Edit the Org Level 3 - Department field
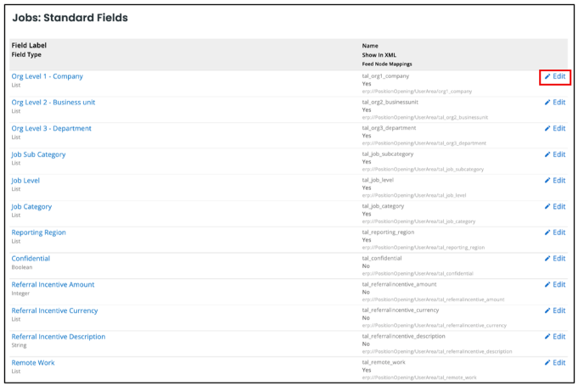 (555, 129)
